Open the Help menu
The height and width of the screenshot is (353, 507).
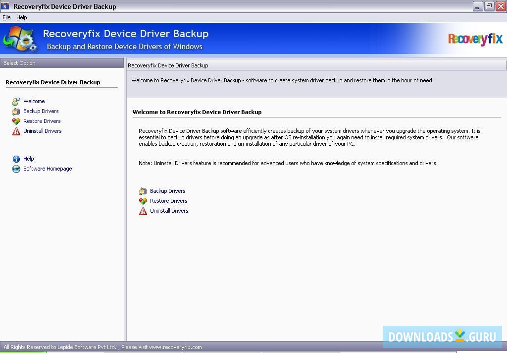click(x=22, y=17)
